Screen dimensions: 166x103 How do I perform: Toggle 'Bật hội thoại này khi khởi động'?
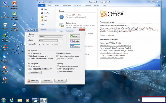click(58, 66)
